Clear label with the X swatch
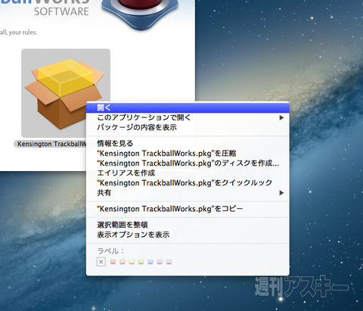363x311 pixels. [101, 262]
